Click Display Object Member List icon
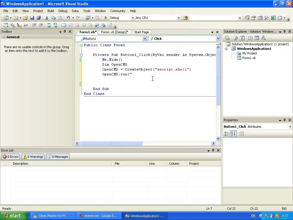This screenshot has height=220, width=293. (x=6, y=25)
